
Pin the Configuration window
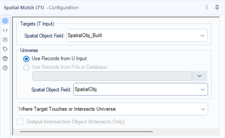(x=217, y=7)
